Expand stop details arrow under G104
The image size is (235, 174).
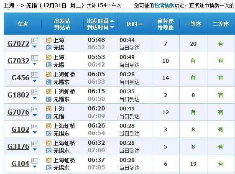click(x=35, y=166)
